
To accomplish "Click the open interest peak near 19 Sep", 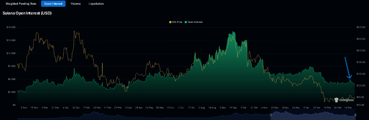I will (x=234, y=32).
